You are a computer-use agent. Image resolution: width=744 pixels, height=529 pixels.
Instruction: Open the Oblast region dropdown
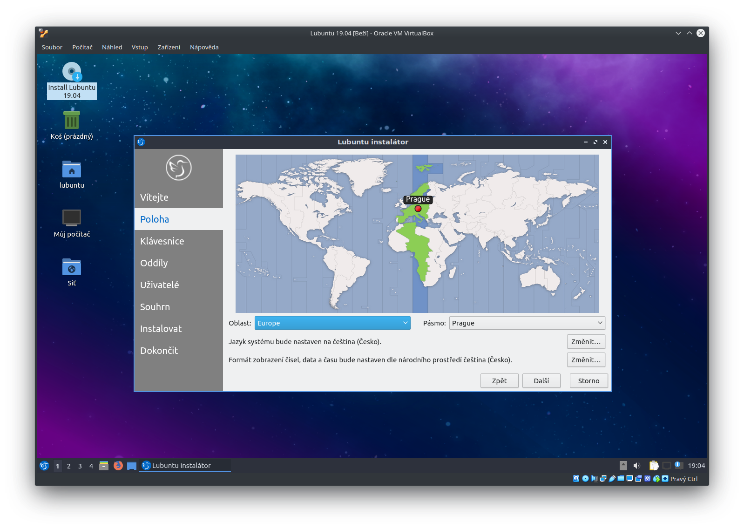point(332,323)
